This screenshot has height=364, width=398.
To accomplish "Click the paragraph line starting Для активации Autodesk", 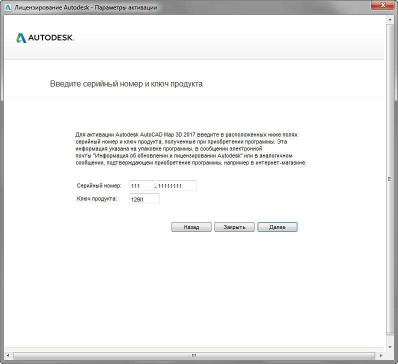I will [x=186, y=134].
